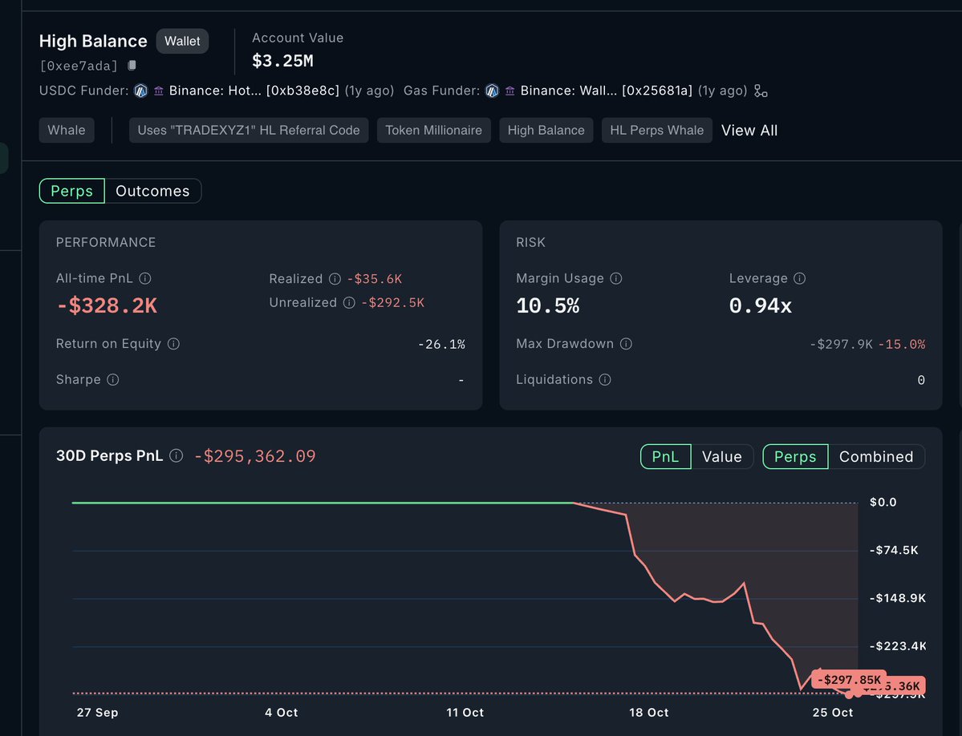Viewport: 962px width, 736px height.
Task: Copy the wallet address 0xee7ada
Action: (132, 65)
